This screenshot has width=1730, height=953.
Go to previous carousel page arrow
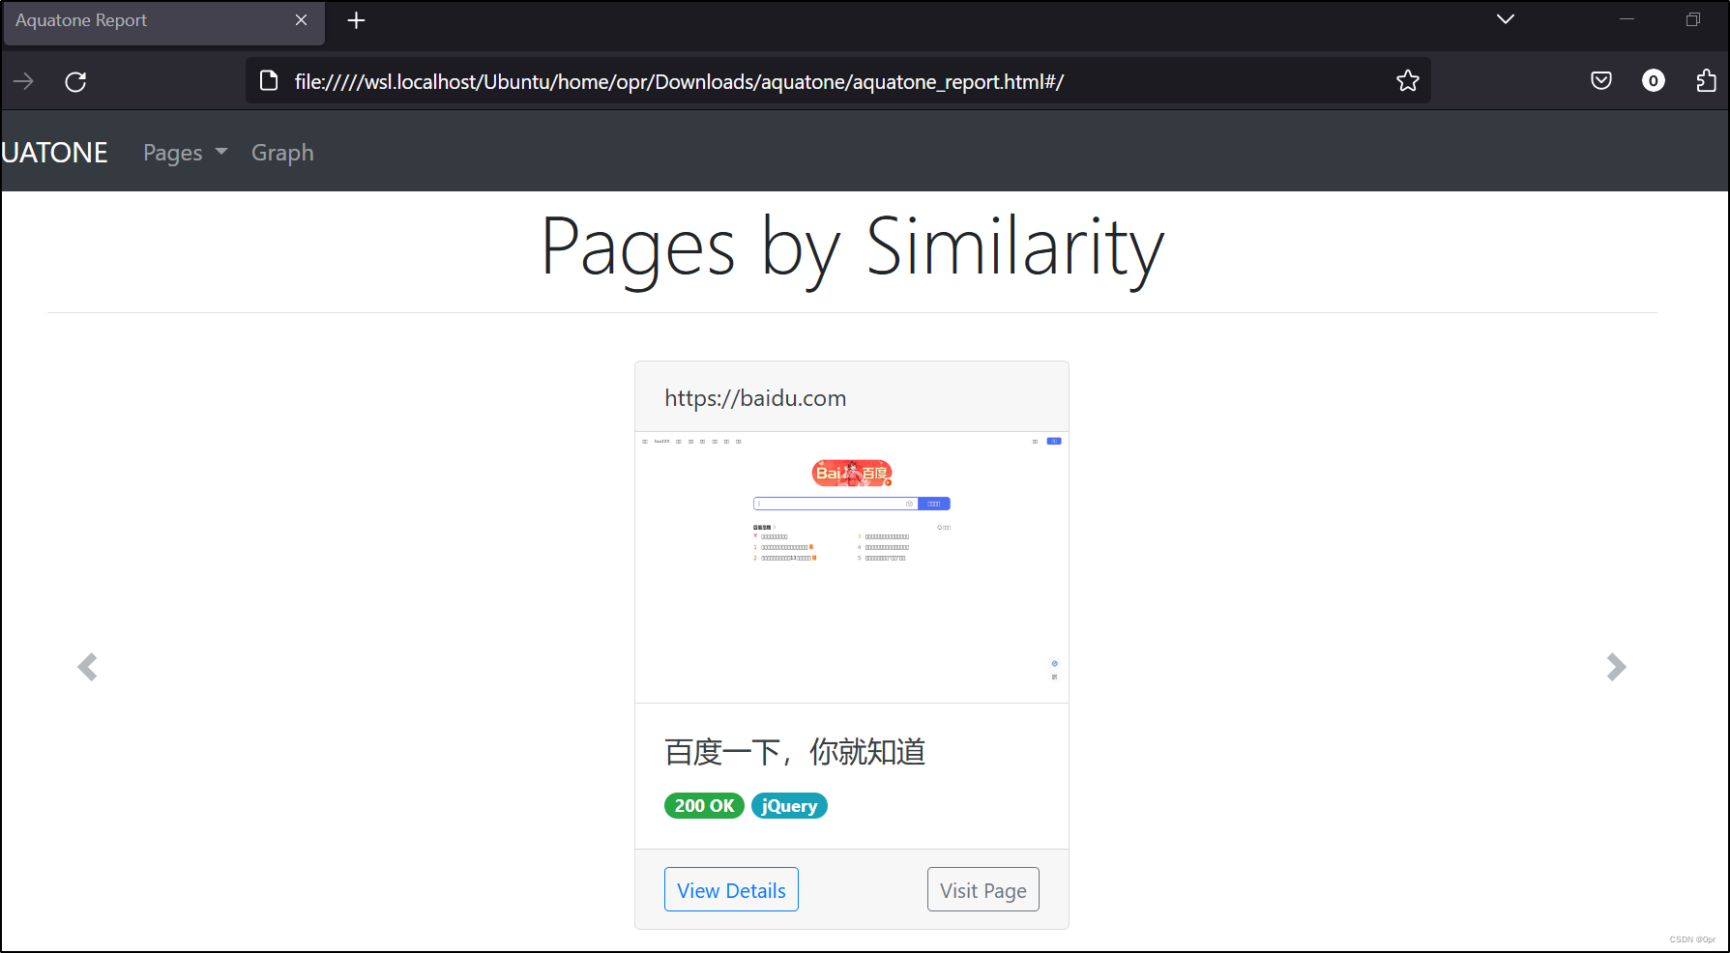pyautogui.click(x=87, y=667)
